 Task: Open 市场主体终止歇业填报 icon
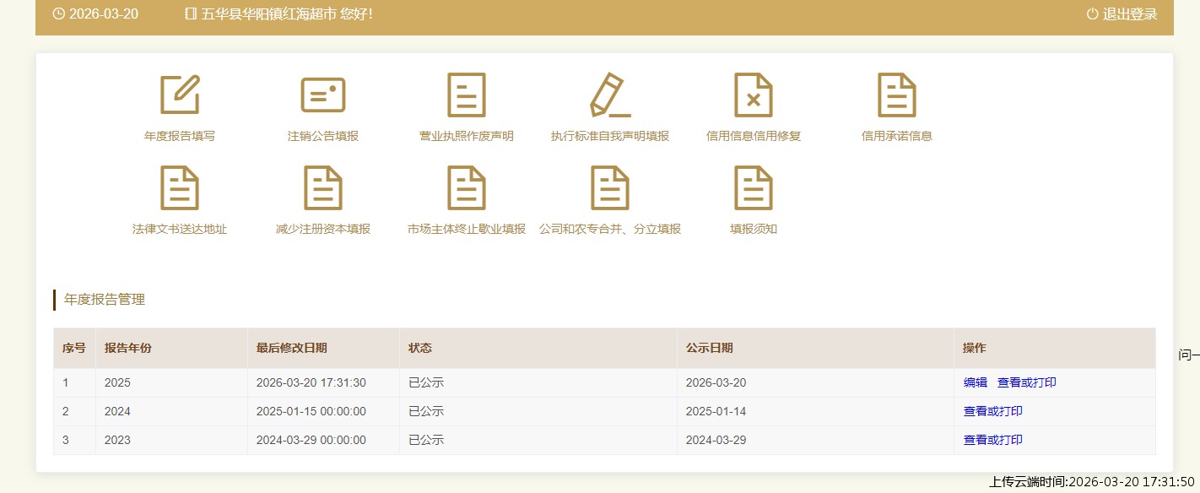coord(467,187)
